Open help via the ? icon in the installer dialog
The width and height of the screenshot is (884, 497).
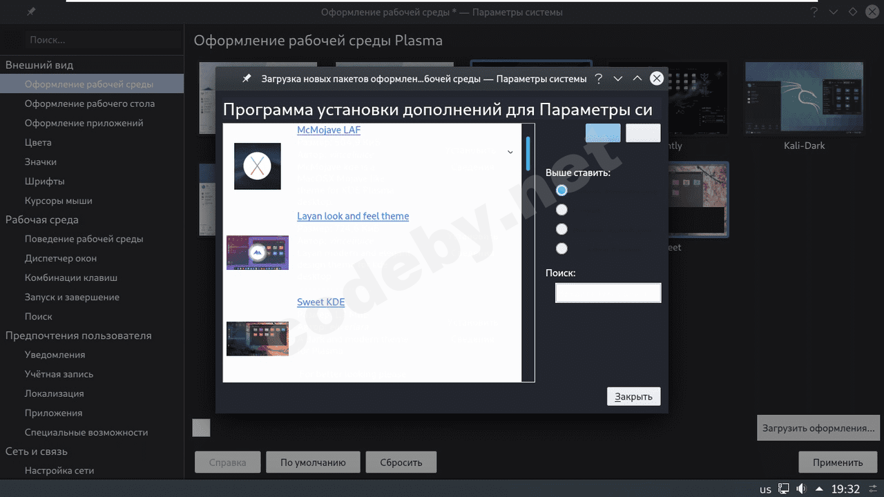pos(598,79)
